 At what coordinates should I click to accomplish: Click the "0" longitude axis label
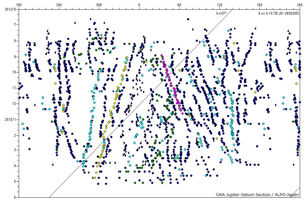click(139, 5)
